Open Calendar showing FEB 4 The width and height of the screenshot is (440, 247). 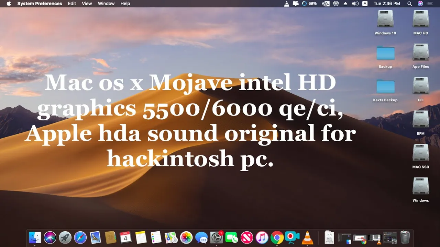pos(125,237)
